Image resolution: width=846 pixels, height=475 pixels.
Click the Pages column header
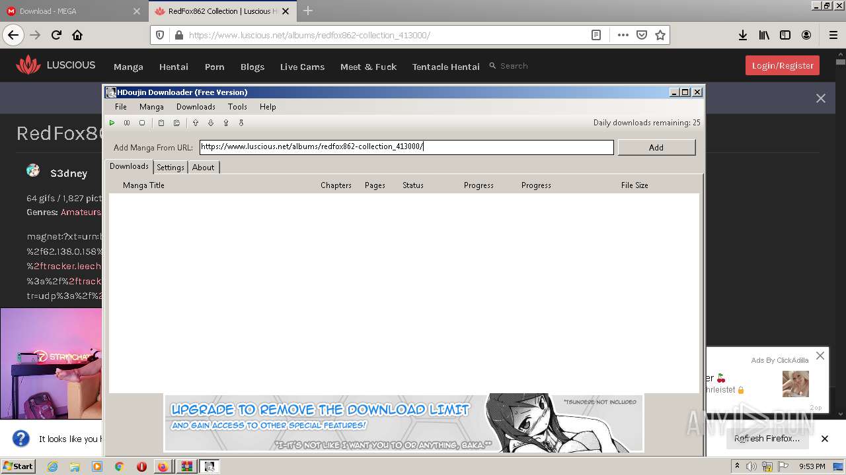pos(375,185)
